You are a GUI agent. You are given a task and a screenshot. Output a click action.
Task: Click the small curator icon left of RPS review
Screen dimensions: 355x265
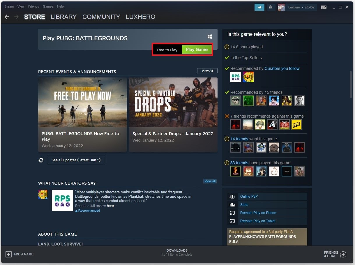coord(43,195)
